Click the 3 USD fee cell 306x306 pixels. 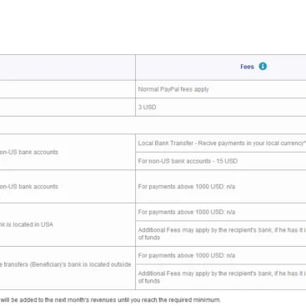pos(221,108)
